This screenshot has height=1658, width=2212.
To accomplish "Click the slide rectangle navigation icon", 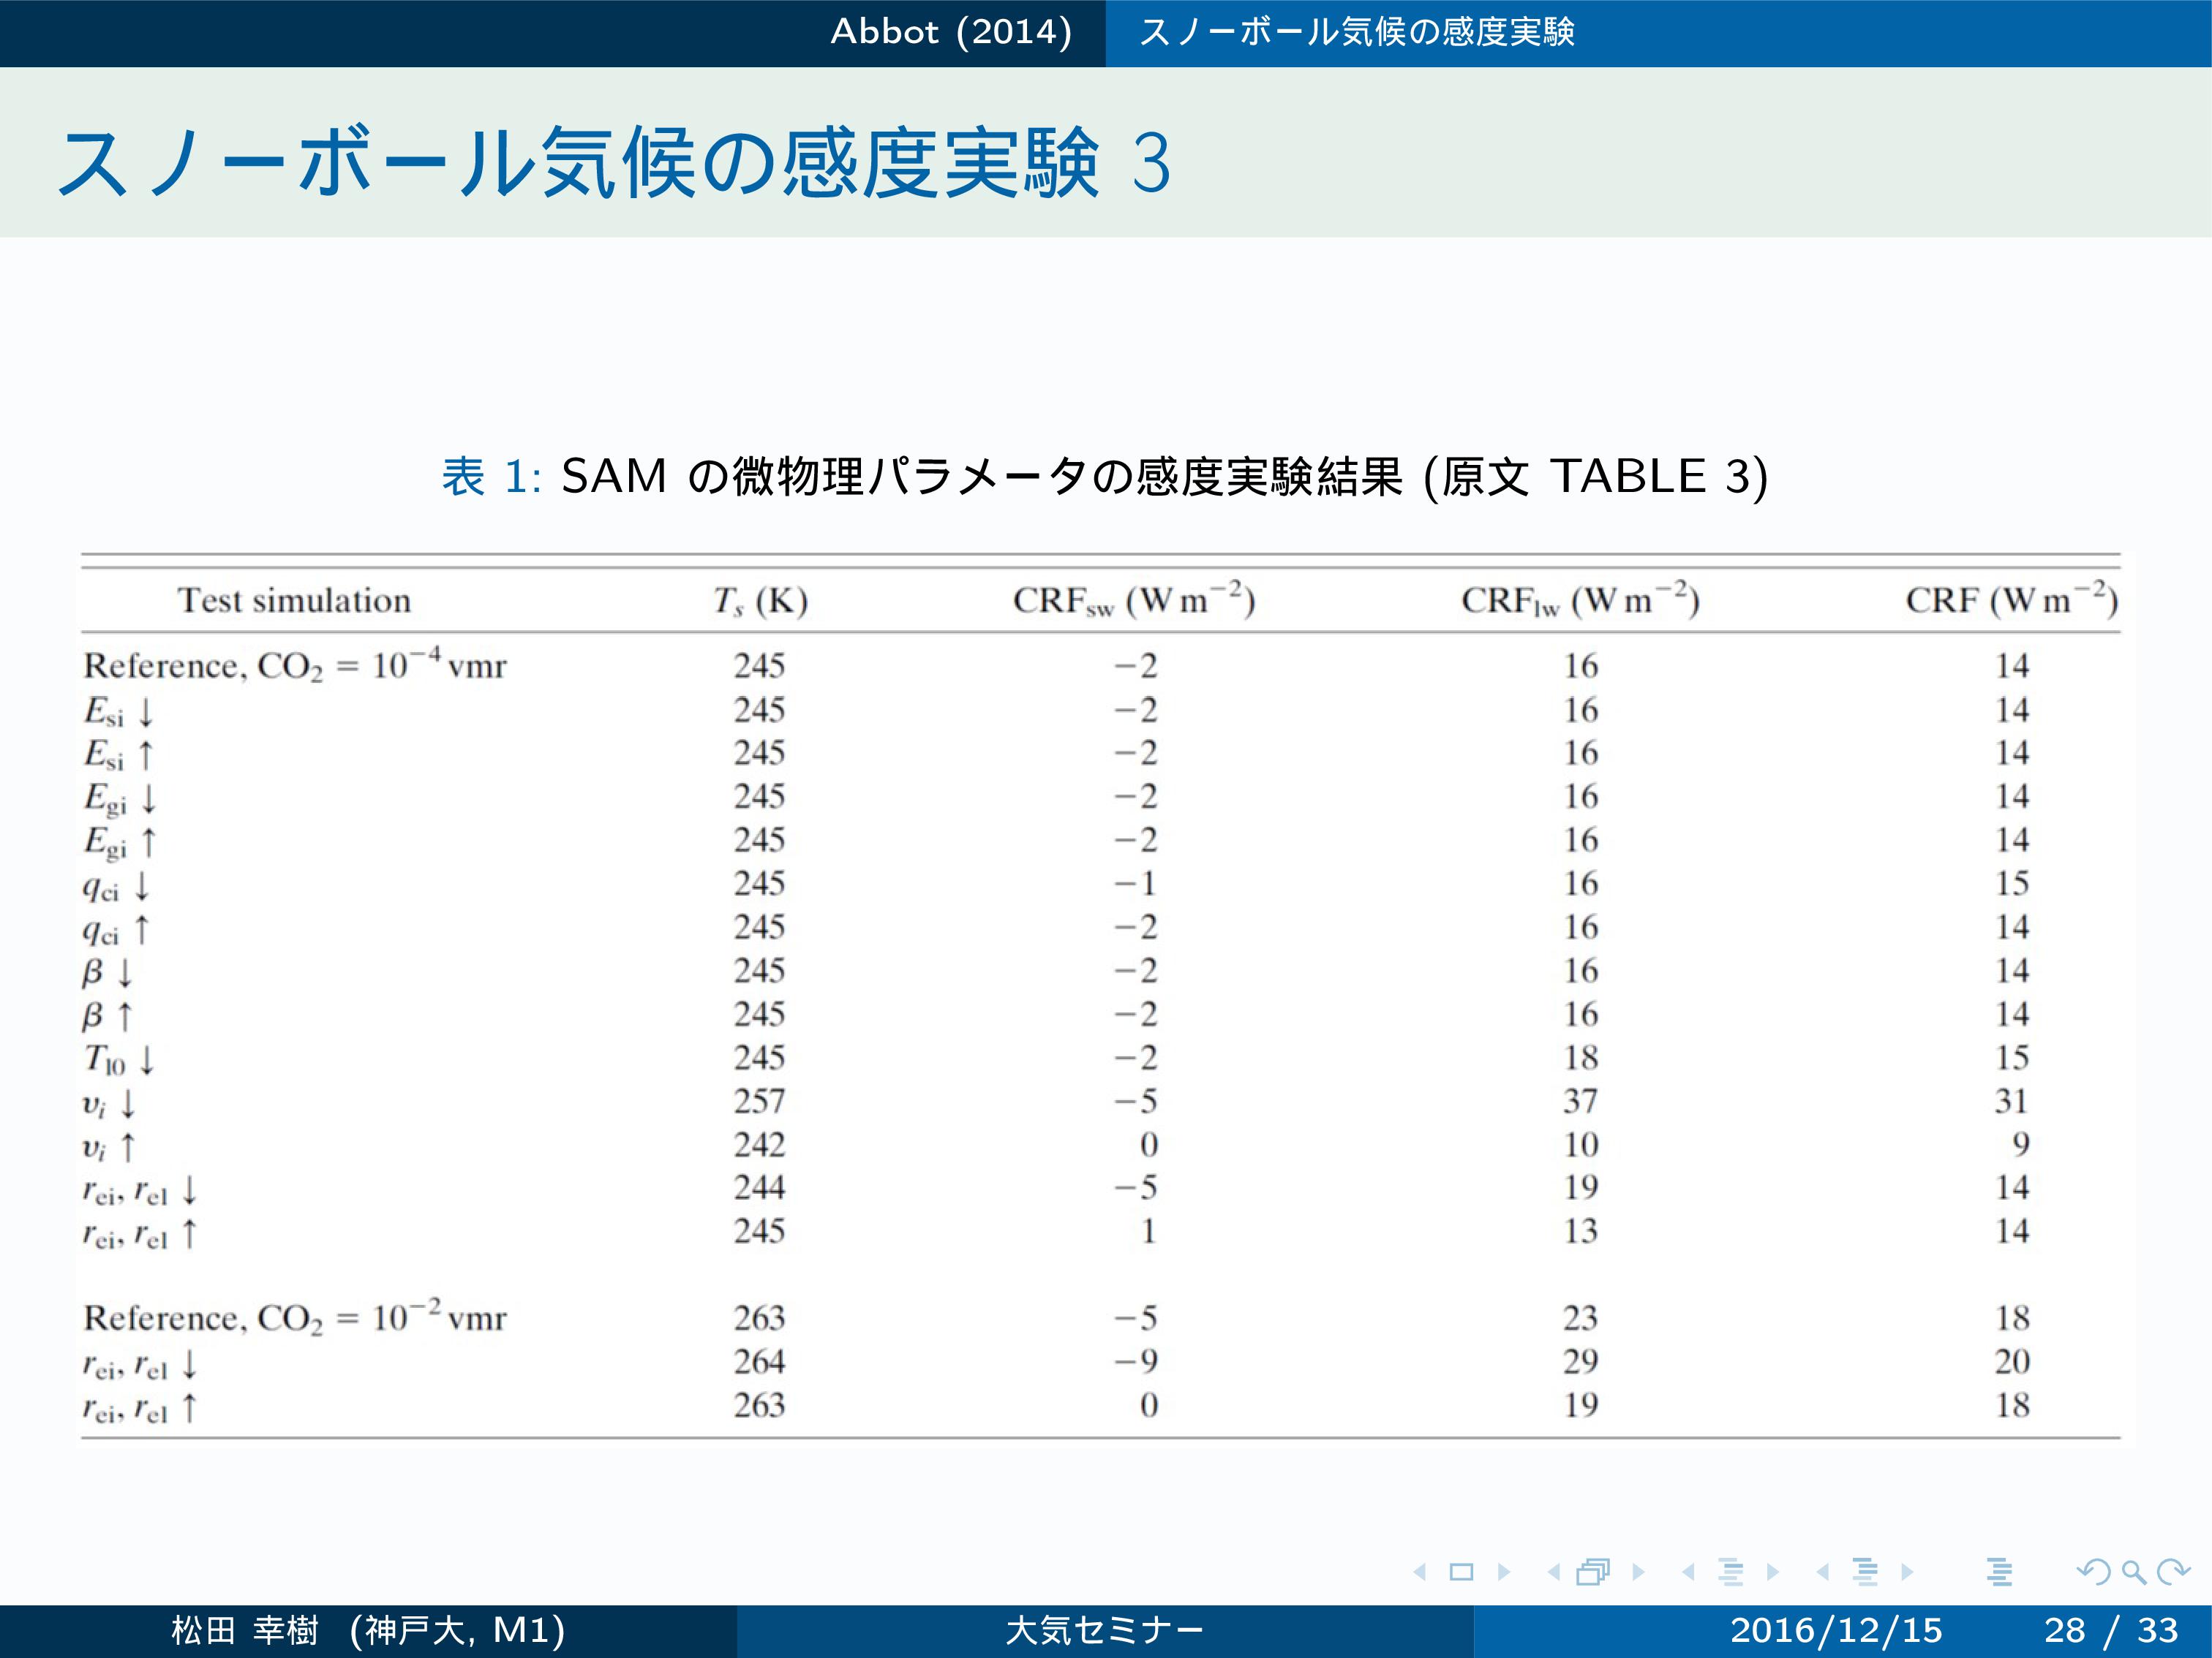I will 1461,1572.
